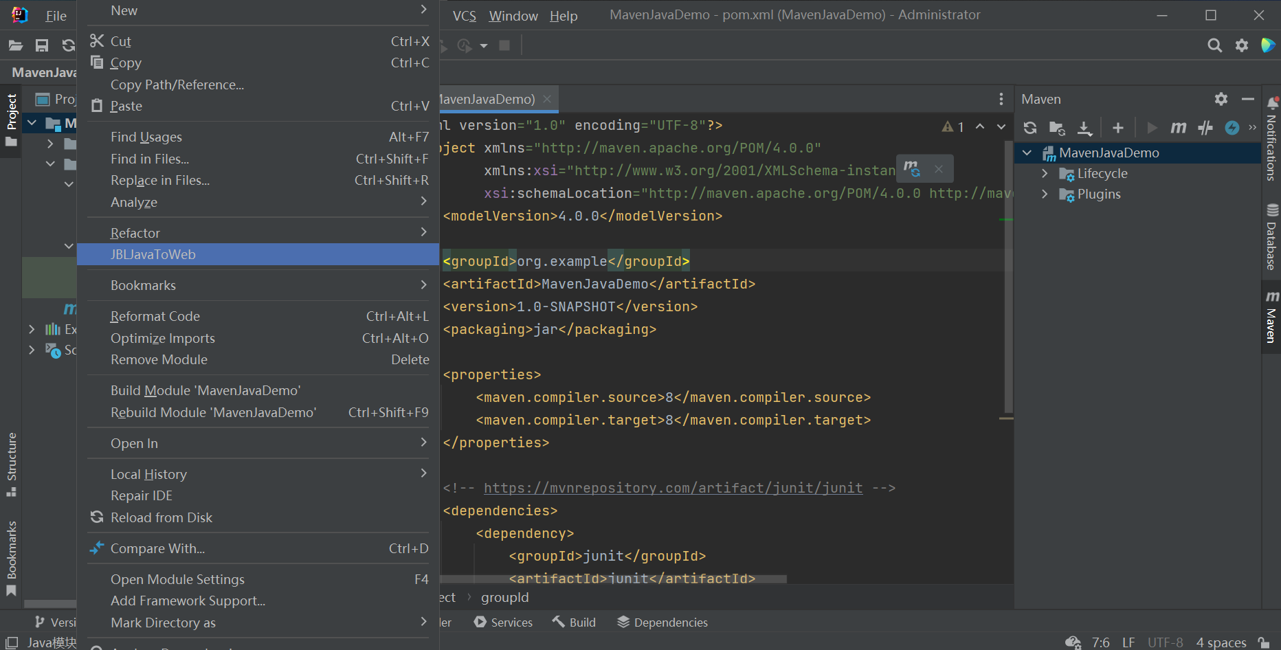Choose Reformat Code menu entry

click(x=155, y=316)
